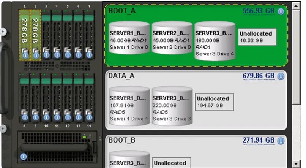Open info icon for drive bay 1

25,55
